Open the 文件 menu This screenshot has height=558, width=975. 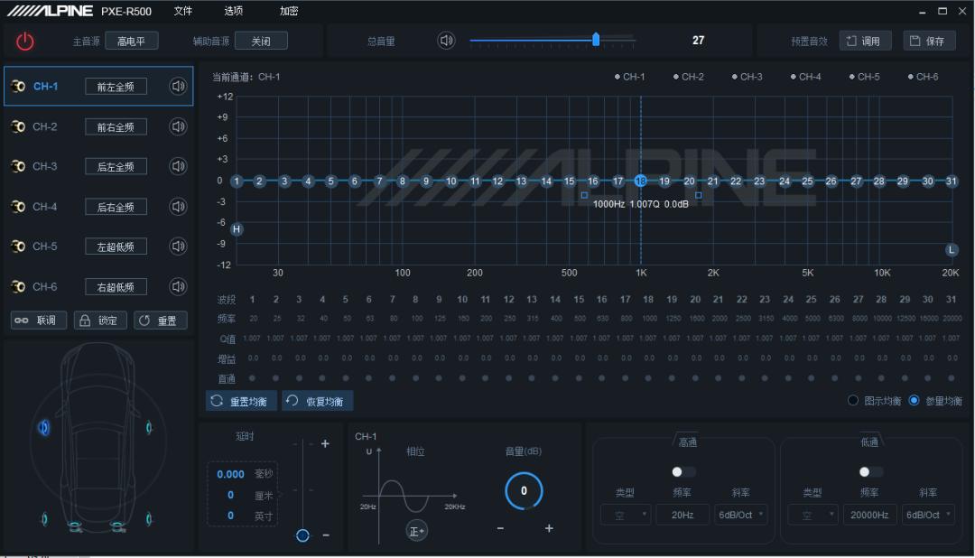[x=183, y=12]
